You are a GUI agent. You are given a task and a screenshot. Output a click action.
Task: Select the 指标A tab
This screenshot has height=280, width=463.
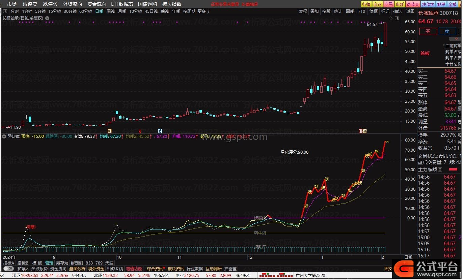pyautogui.click(x=9, y=263)
